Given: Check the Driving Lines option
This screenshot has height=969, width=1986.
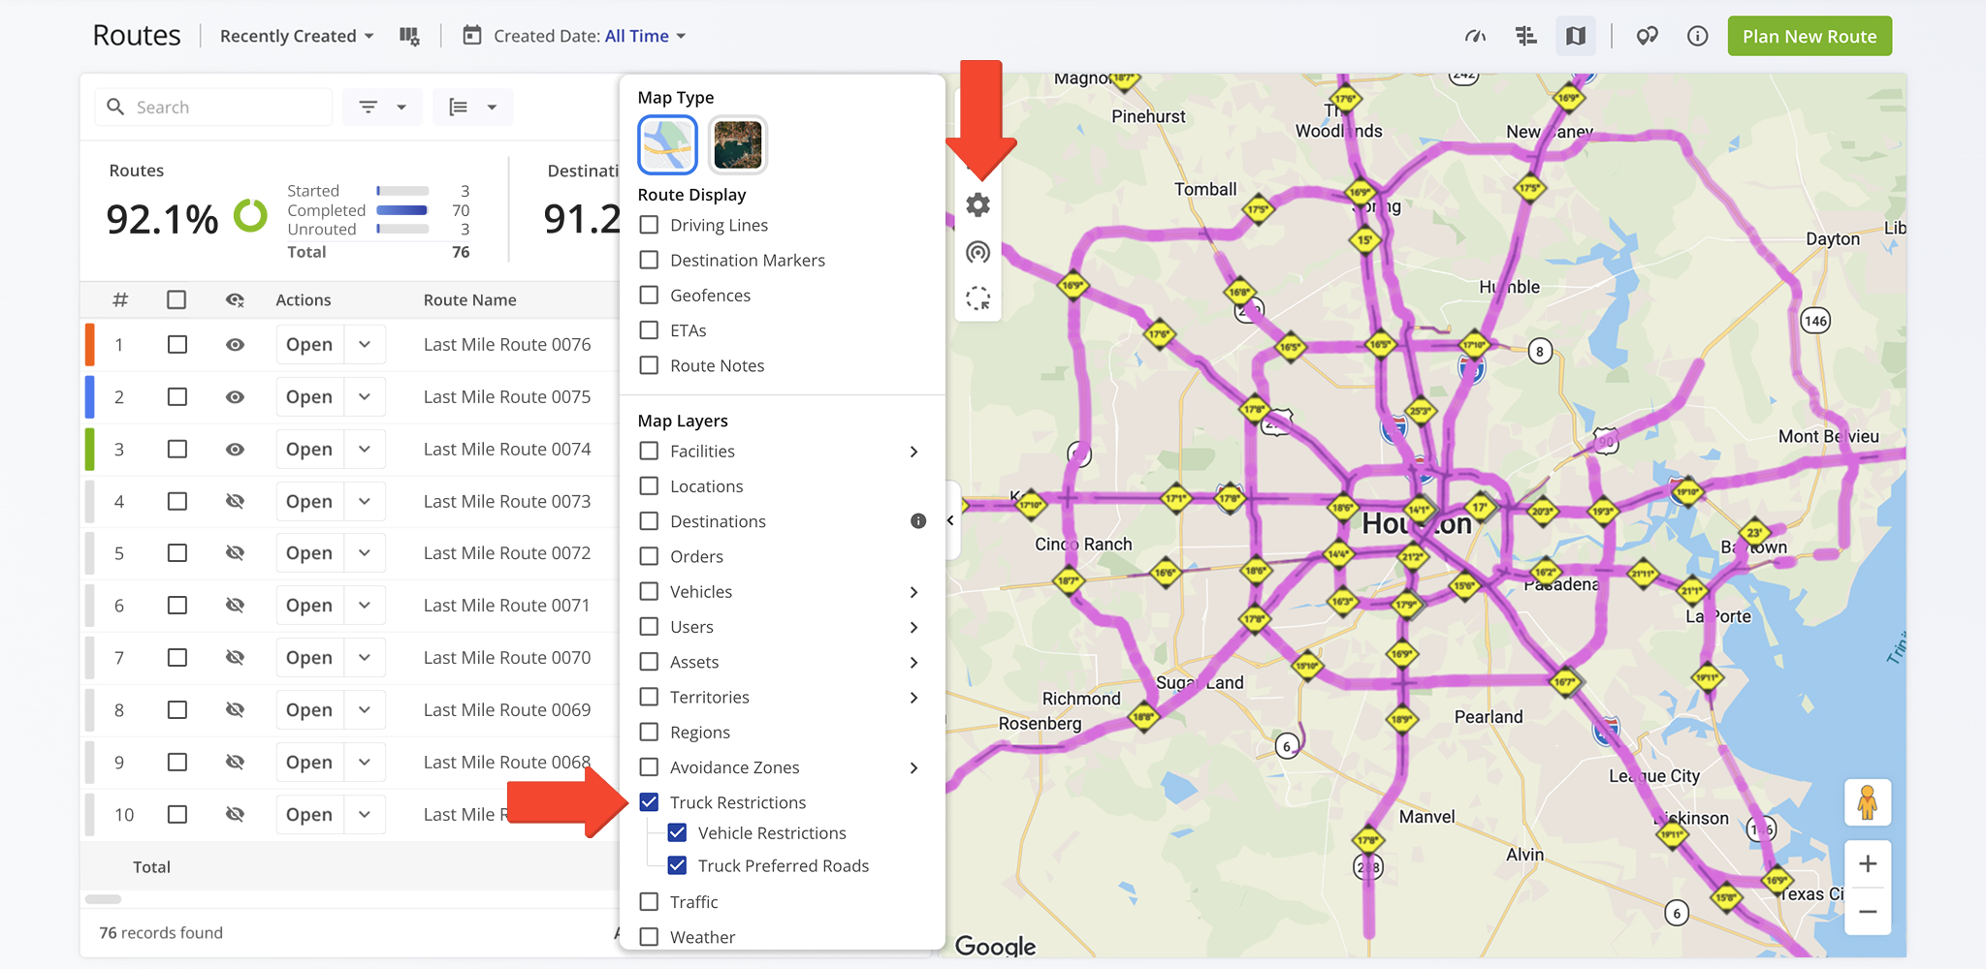Looking at the screenshot, I should (650, 225).
